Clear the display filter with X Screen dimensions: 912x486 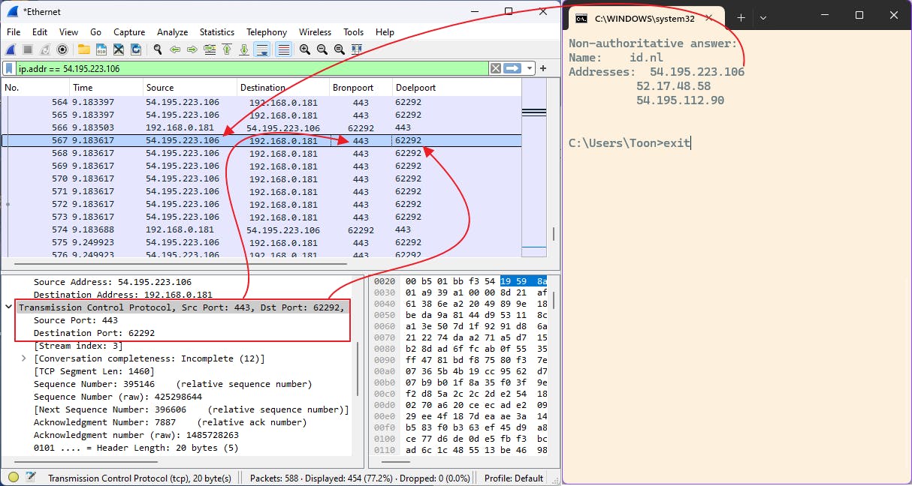point(495,68)
